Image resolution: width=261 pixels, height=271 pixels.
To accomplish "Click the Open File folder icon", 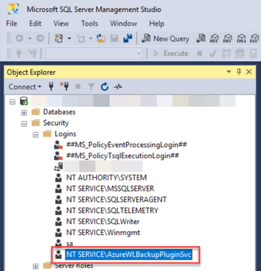I will coord(101,39).
